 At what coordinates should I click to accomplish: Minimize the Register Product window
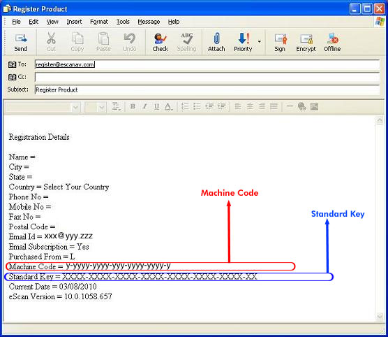(355, 9)
